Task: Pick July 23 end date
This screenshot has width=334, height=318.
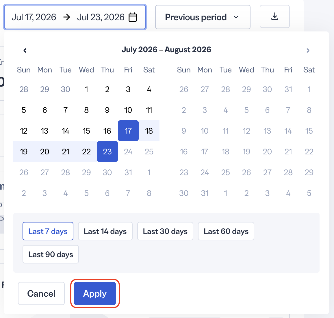Action: point(107,152)
